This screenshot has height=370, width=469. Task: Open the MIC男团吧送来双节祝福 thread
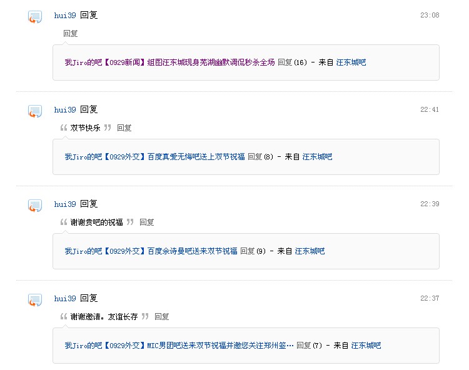(x=179, y=346)
